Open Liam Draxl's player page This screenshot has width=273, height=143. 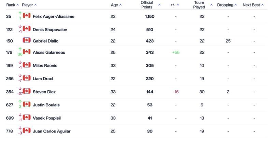tap(43, 79)
